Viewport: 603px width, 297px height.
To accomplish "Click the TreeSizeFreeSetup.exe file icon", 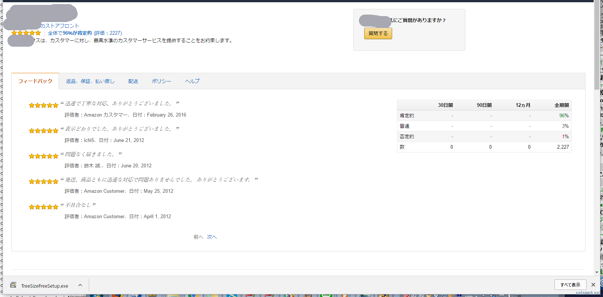I will coord(13,285).
